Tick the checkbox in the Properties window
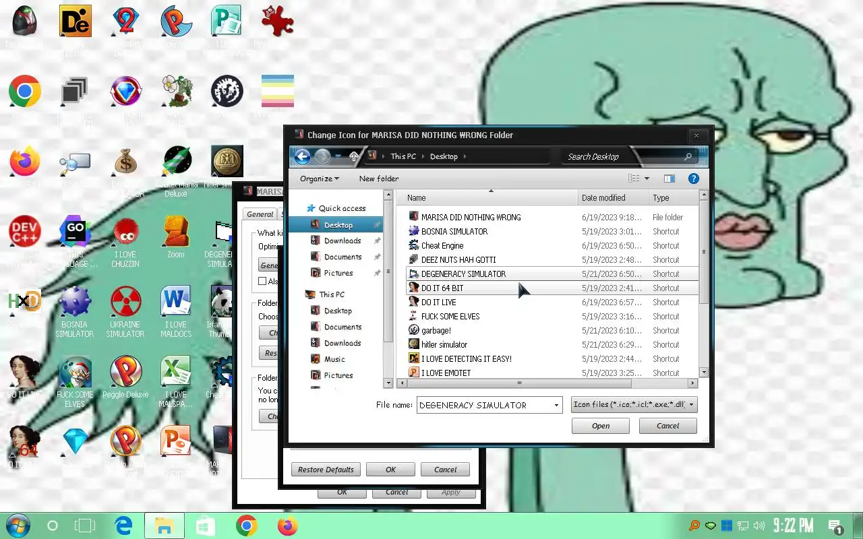The height and width of the screenshot is (539, 863). click(x=262, y=281)
